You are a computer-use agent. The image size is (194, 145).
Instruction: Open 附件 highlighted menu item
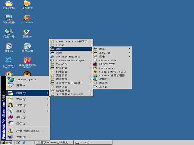(71, 49)
